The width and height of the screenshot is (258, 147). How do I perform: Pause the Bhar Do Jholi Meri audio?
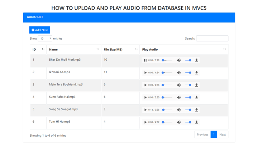point(145,60)
